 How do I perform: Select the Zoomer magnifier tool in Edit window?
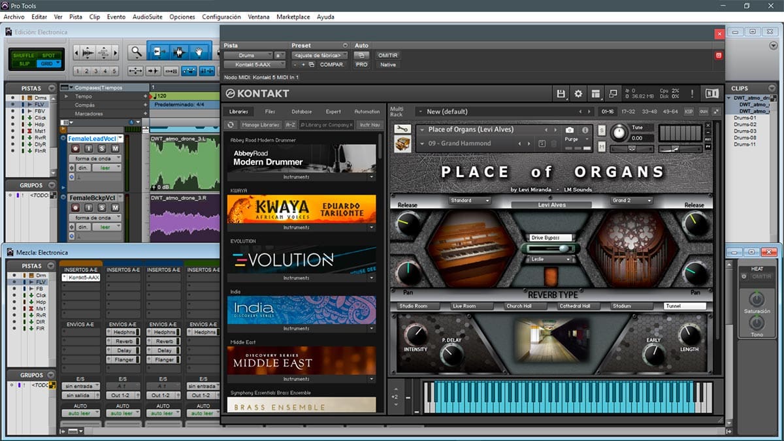point(136,52)
